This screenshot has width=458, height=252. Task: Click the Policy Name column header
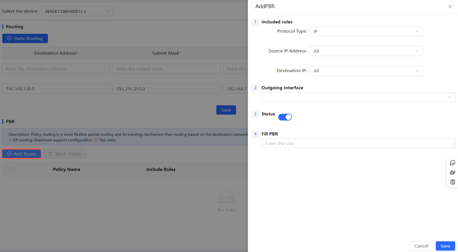click(66, 169)
